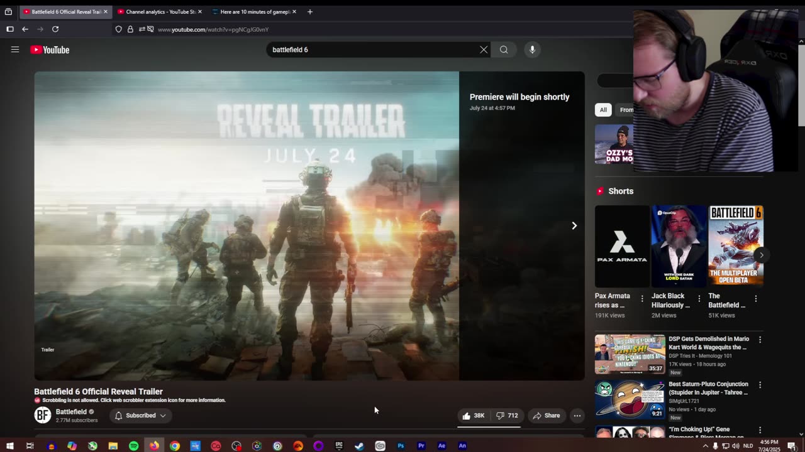Open Photoshop from the taskbar
The image size is (805, 452).
pyautogui.click(x=401, y=446)
